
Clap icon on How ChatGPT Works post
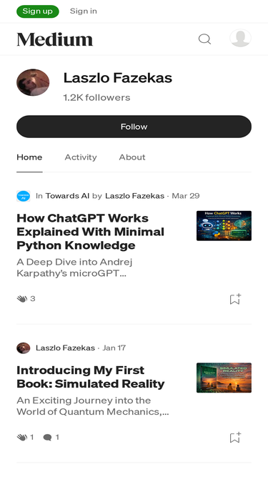point(22,299)
